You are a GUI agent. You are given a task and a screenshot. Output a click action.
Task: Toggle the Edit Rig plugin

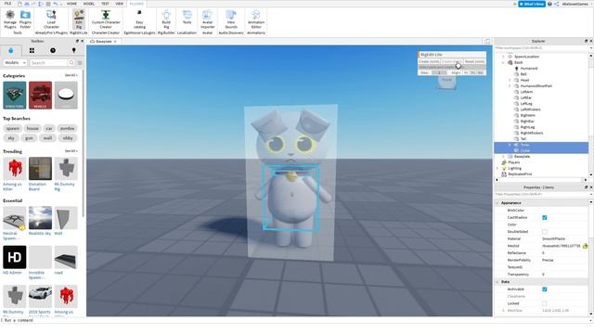point(79,19)
